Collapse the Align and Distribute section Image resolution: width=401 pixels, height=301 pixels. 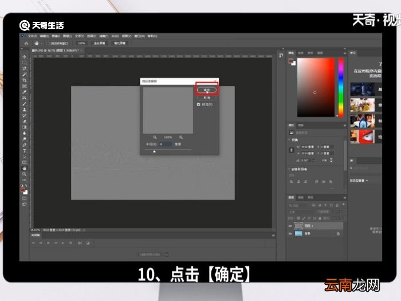(289, 169)
